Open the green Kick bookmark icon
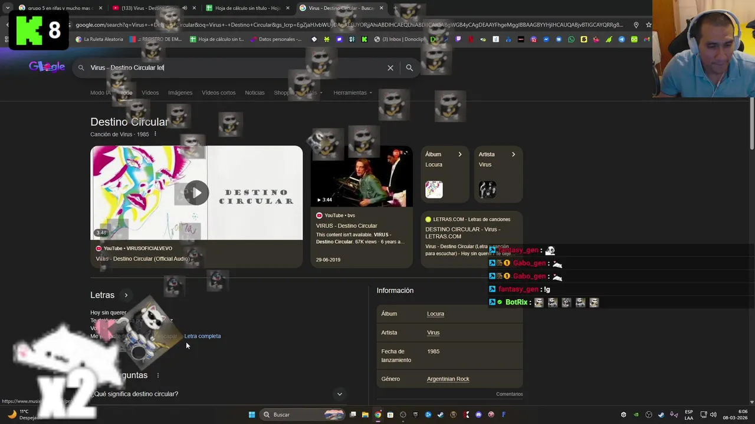Viewport: 755px width, 424px height. 365,39
